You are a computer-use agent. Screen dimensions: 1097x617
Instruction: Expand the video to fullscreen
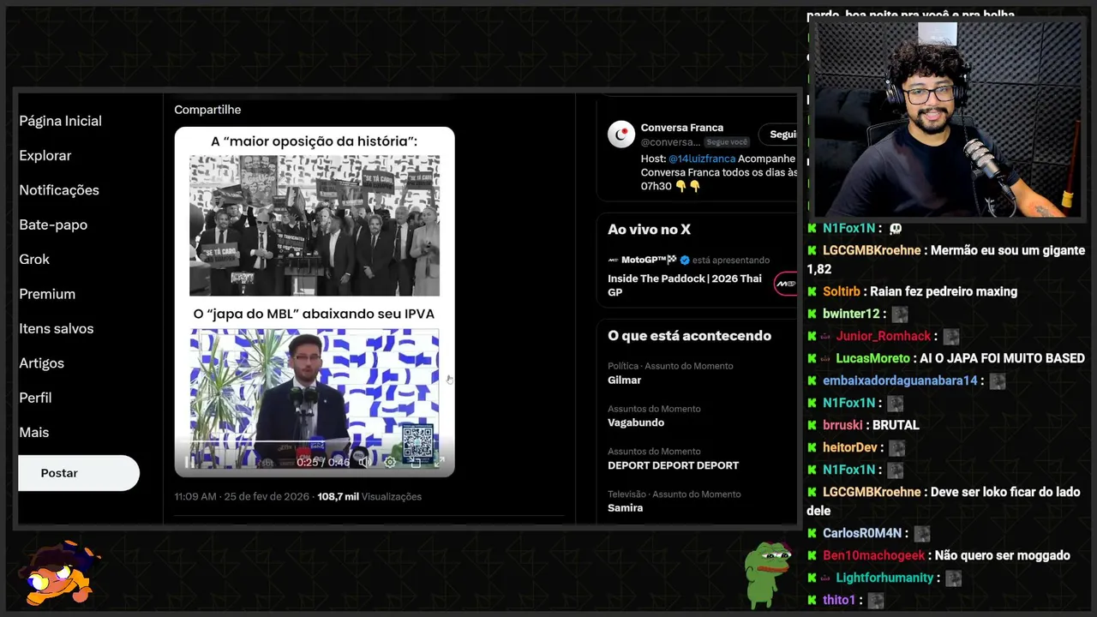(x=440, y=462)
